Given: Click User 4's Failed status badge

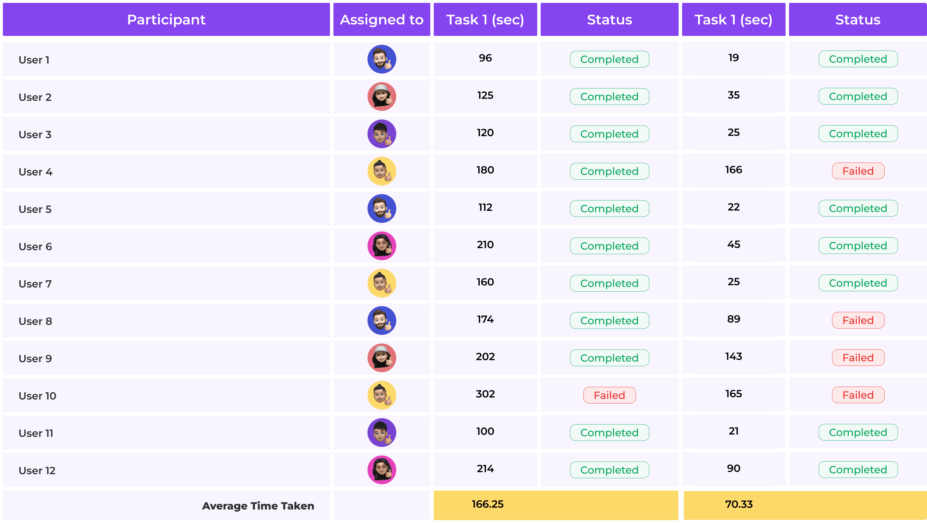Looking at the screenshot, I should pos(858,171).
